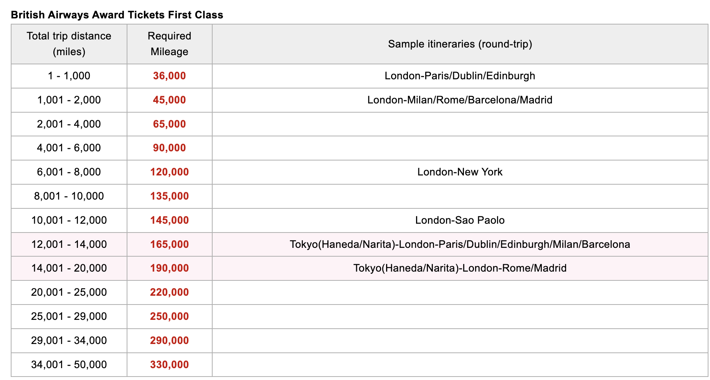
Task: Click the 165,000 mileage value
Action: (170, 244)
